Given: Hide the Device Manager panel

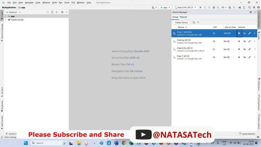Looking at the screenshot, I should (255, 12).
